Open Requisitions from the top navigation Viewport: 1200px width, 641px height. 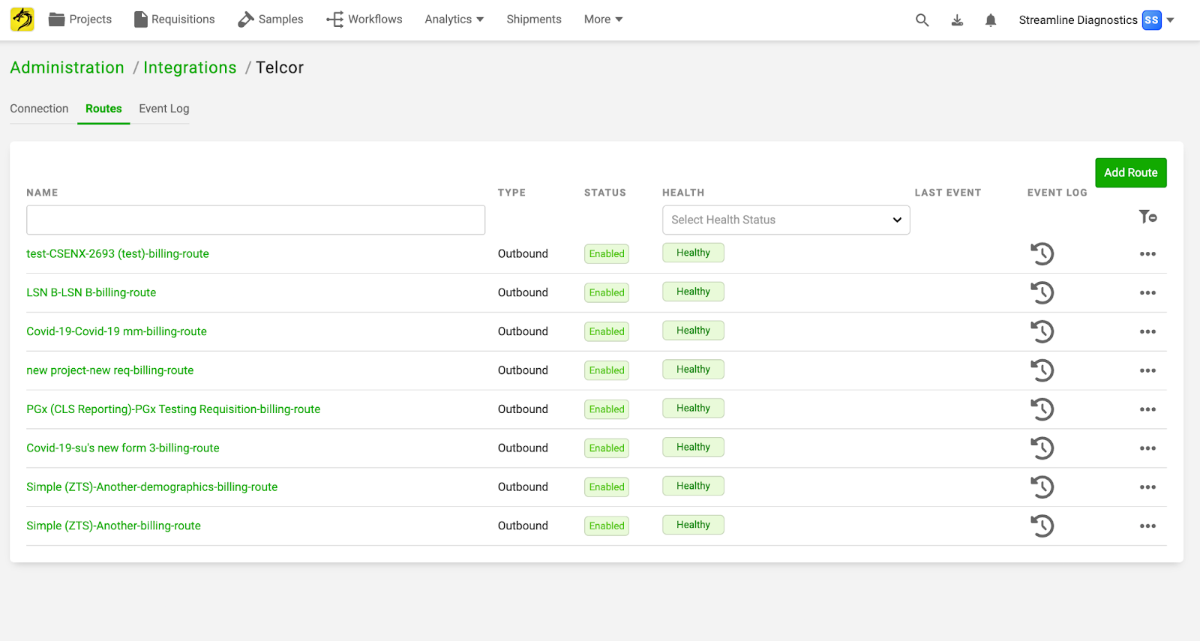174,19
